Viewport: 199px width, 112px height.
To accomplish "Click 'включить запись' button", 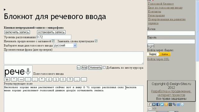I will click(17, 32).
